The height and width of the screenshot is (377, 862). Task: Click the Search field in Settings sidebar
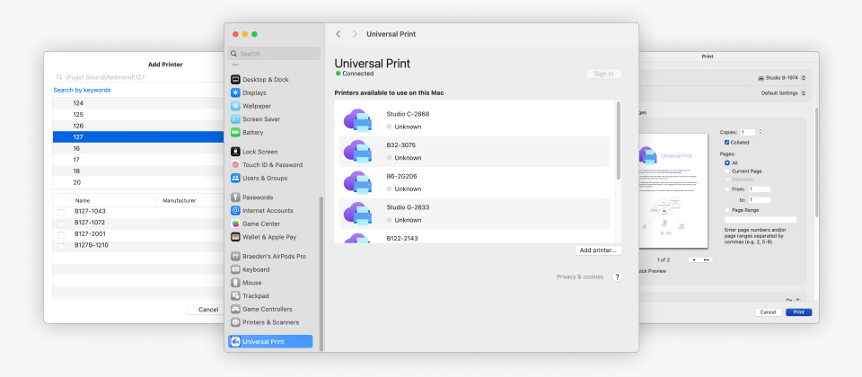[x=274, y=54]
